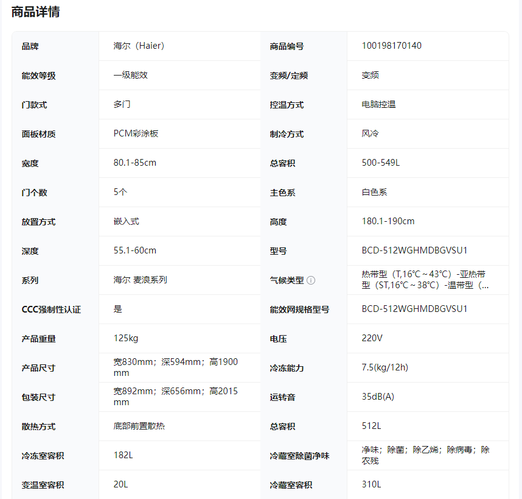The width and height of the screenshot is (522, 499).
Task: Click the 运转音 label
Action: (282, 397)
